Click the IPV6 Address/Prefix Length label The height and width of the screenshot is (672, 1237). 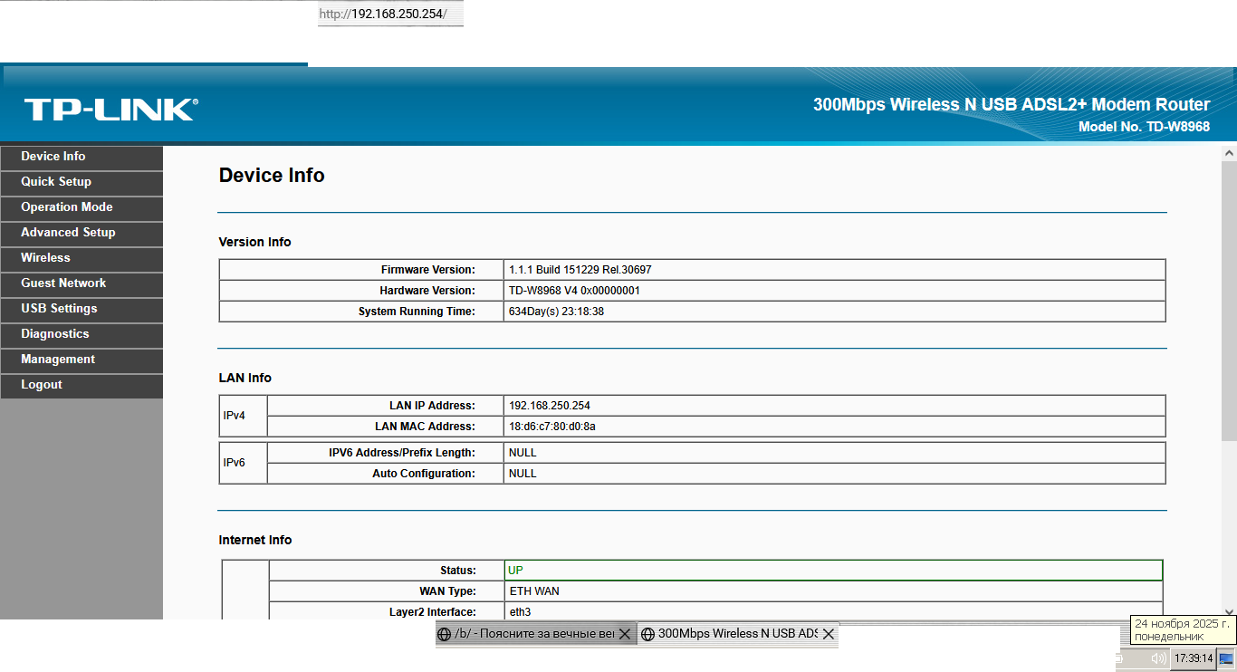(x=402, y=453)
